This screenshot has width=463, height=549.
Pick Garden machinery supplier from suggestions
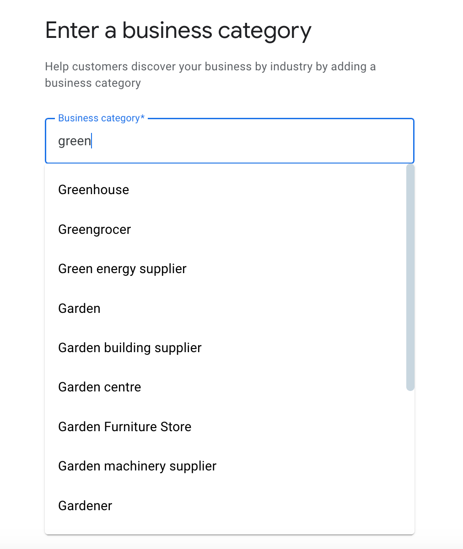click(137, 465)
